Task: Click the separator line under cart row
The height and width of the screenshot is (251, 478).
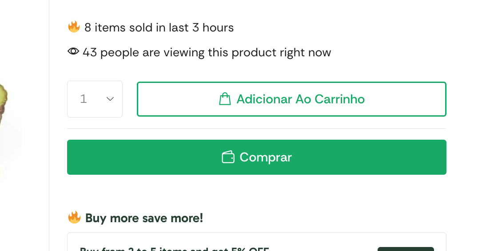Action: point(257,129)
